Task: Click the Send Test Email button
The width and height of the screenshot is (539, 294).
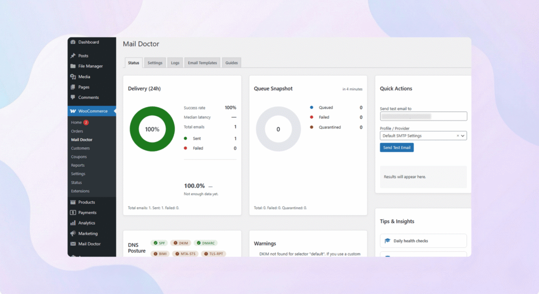Action: click(397, 147)
